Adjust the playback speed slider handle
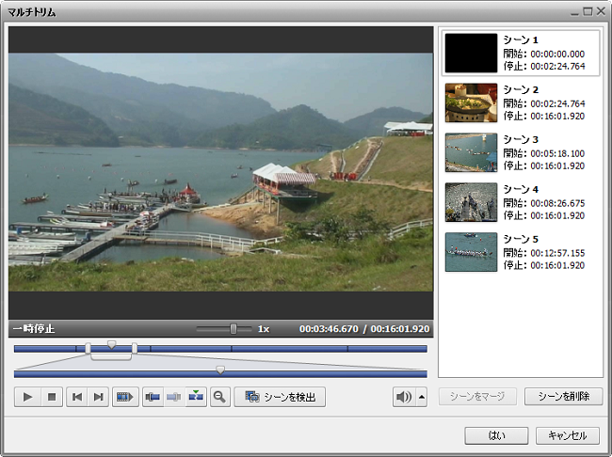Screen dimensions: 612x457 (234, 329)
